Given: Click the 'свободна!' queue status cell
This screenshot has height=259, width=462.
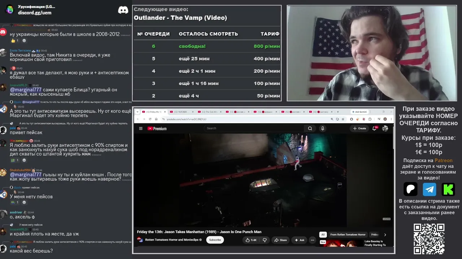Looking at the screenshot, I should (192, 46).
